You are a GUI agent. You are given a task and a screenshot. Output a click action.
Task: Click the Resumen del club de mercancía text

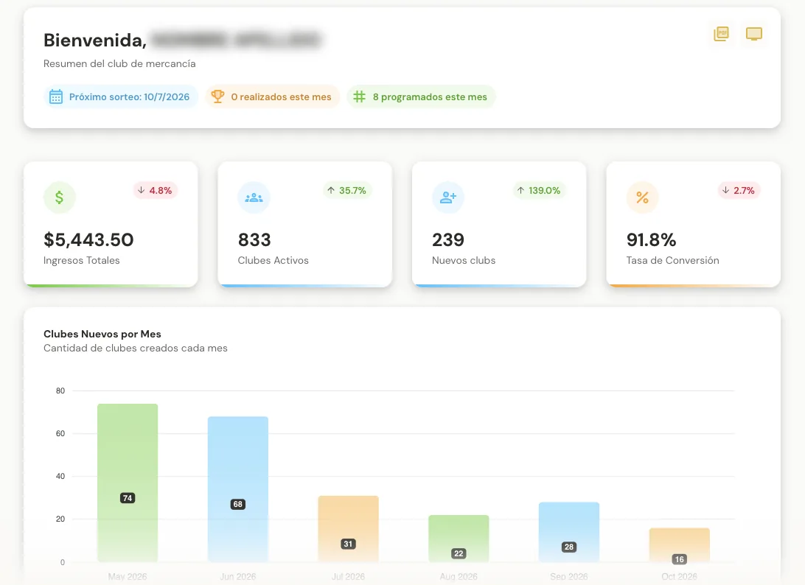[119, 63]
